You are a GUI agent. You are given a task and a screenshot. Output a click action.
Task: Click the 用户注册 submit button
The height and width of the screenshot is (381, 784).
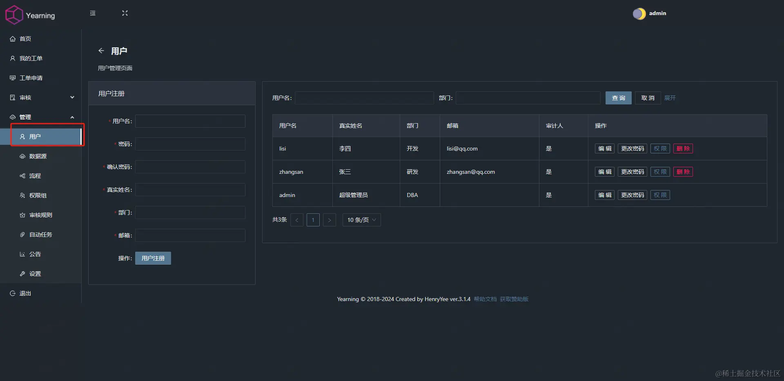pos(153,258)
